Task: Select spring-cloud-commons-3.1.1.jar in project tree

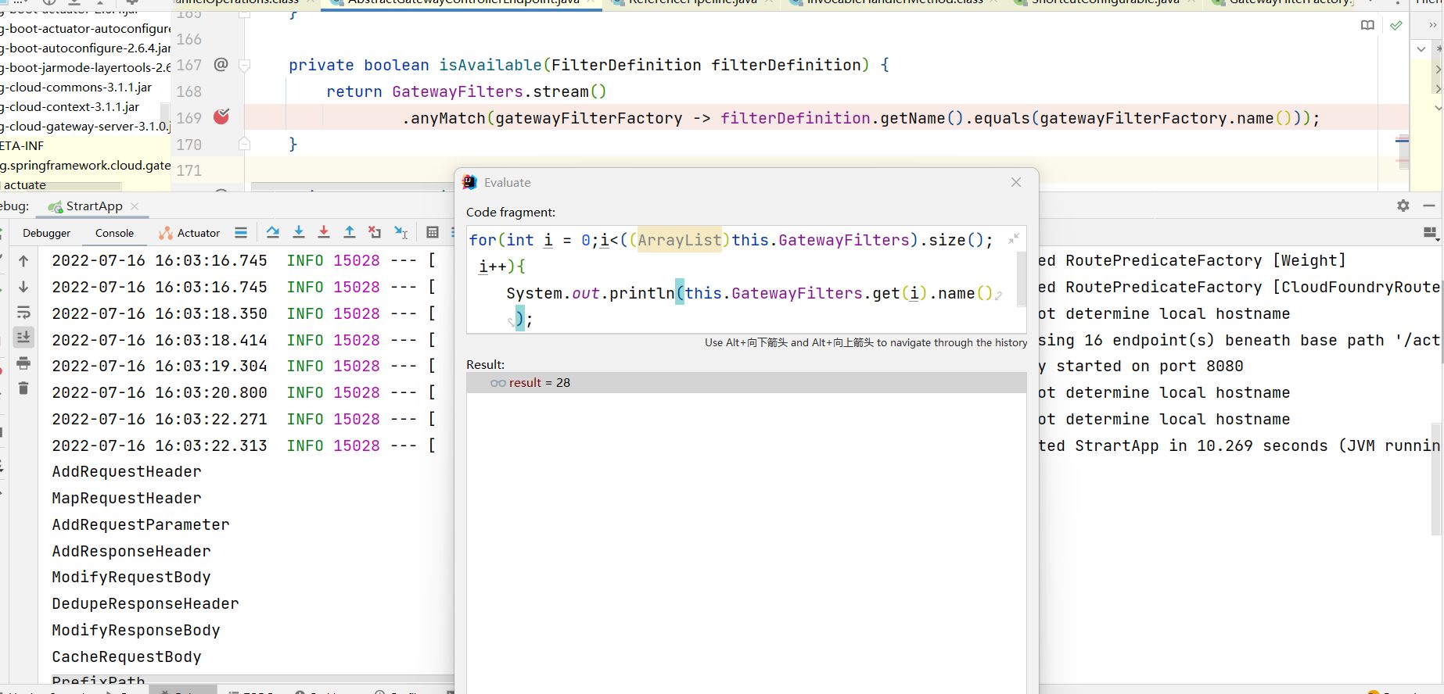Action: pyautogui.click(x=77, y=88)
